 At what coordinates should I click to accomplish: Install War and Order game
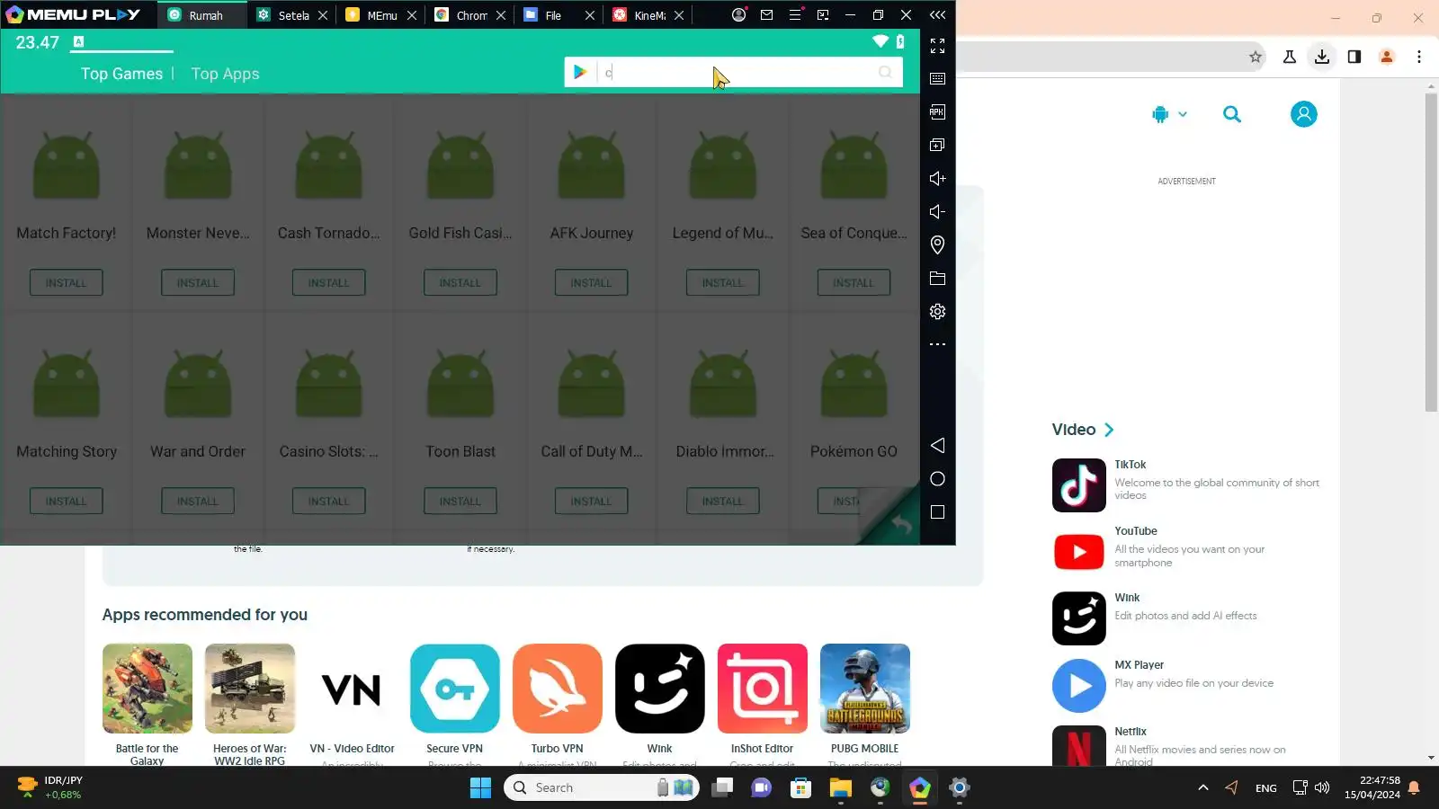click(198, 501)
